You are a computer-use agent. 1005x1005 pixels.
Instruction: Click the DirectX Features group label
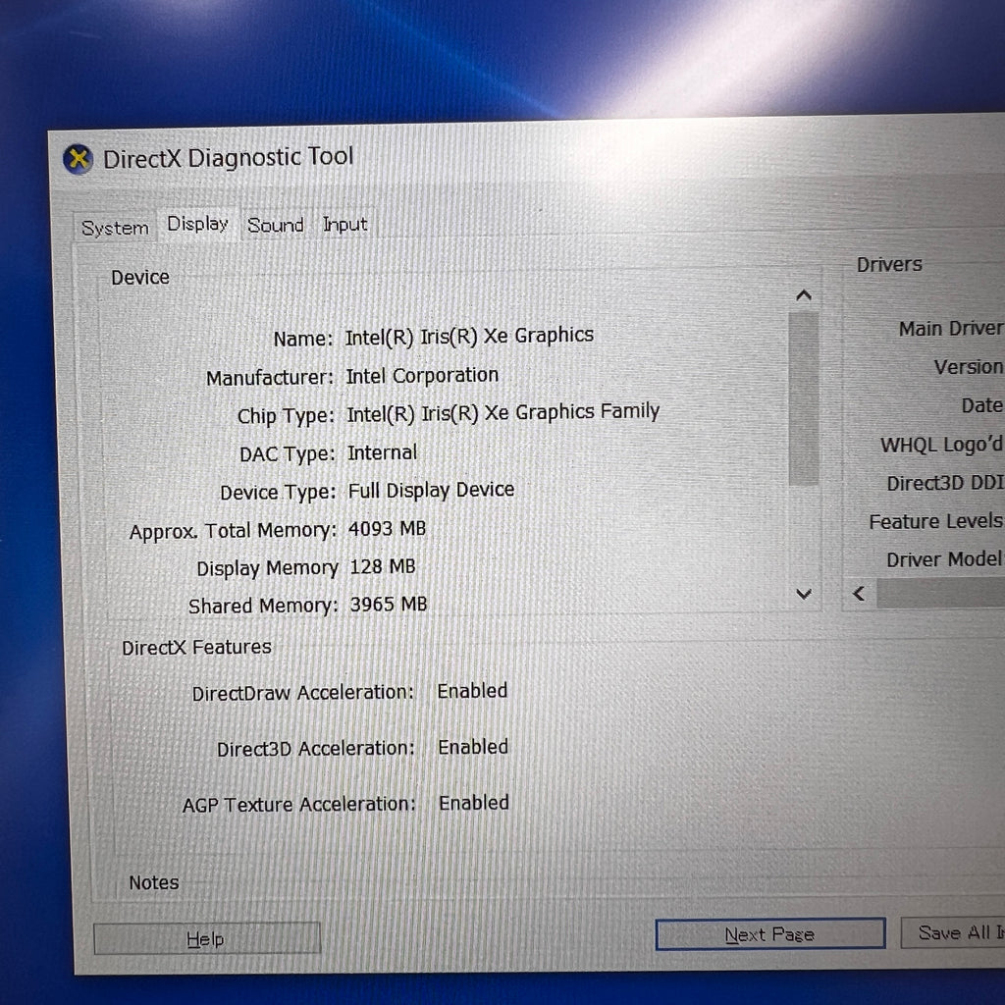196,648
